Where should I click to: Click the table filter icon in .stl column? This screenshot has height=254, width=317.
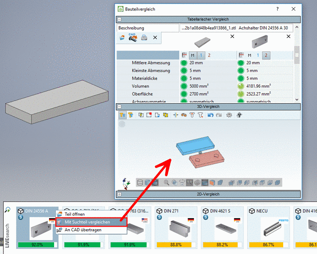(184, 55)
